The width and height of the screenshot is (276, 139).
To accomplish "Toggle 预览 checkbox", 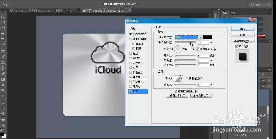I will click(237, 46).
